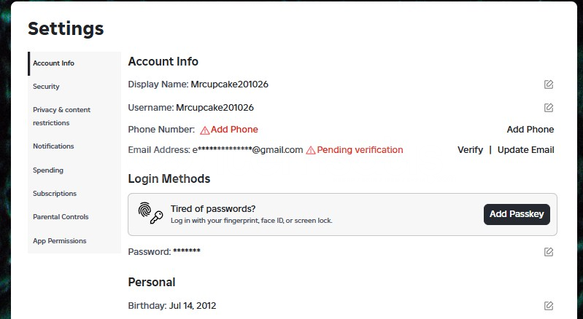Screen dimensions: 583x319
Task: Click the Username edit pencil icon
Action: coord(549,108)
